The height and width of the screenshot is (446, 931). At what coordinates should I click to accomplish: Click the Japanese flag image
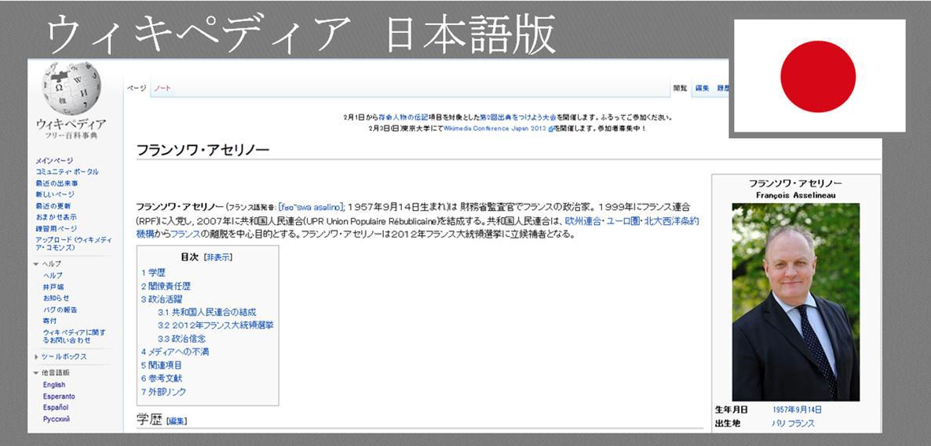pos(818,76)
